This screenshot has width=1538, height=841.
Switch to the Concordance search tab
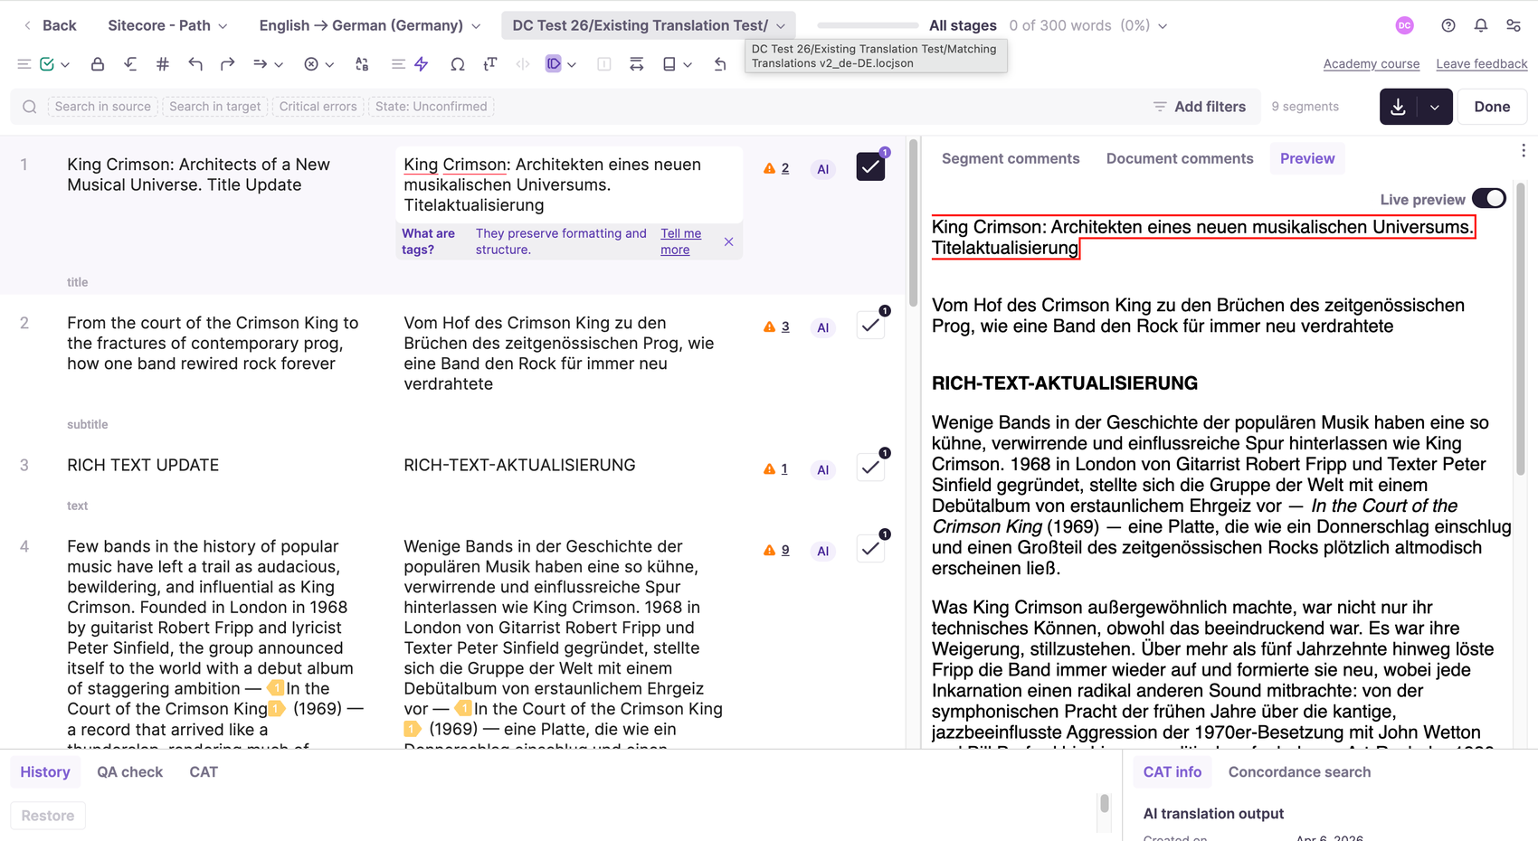click(x=1299, y=772)
